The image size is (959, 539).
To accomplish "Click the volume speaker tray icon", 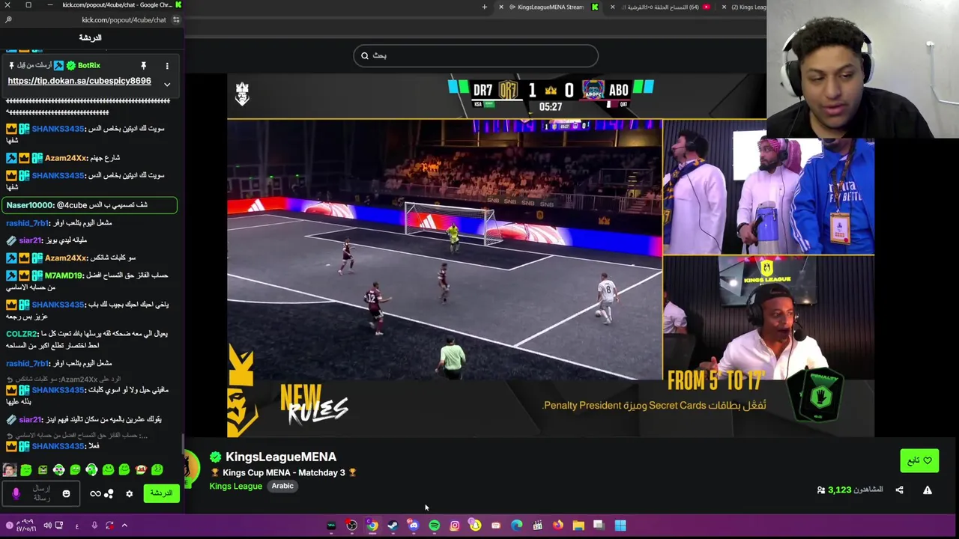I will pos(47,526).
